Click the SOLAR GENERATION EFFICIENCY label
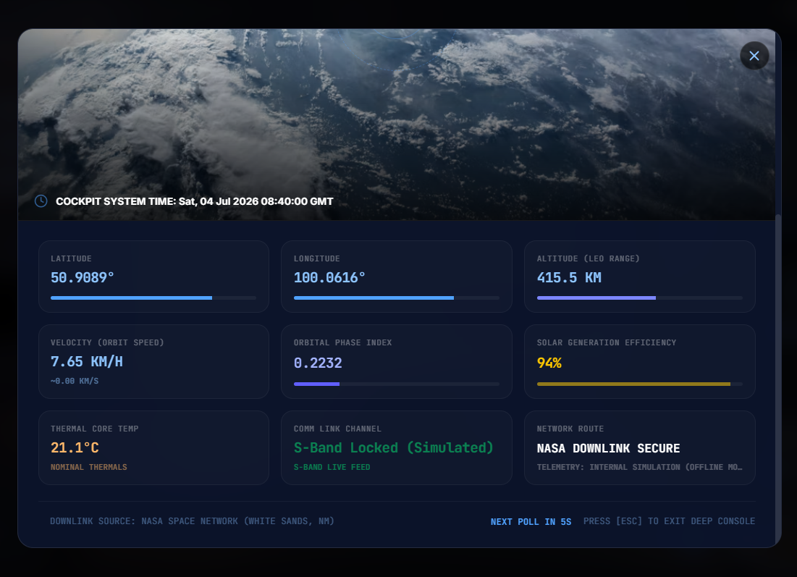Image resolution: width=797 pixels, height=577 pixels. (x=607, y=342)
